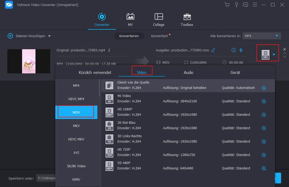Click the split/compress icon beside output info
289x187 pixels.
(241, 50)
